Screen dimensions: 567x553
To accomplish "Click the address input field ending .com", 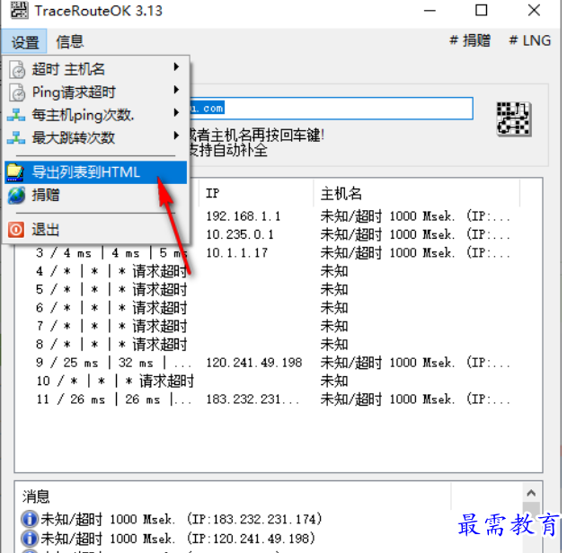I will click(331, 108).
